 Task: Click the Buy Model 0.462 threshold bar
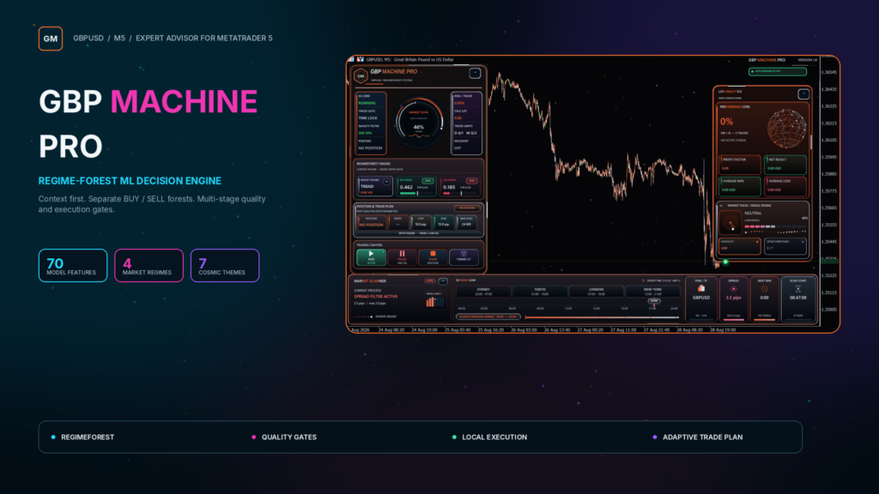click(416, 193)
